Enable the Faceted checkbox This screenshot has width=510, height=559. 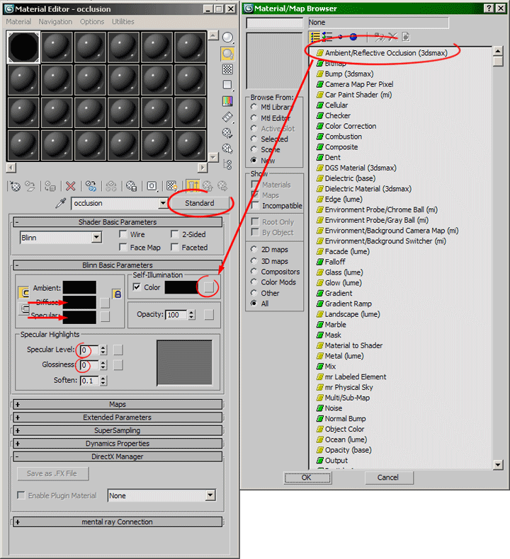click(x=174, y=247)
